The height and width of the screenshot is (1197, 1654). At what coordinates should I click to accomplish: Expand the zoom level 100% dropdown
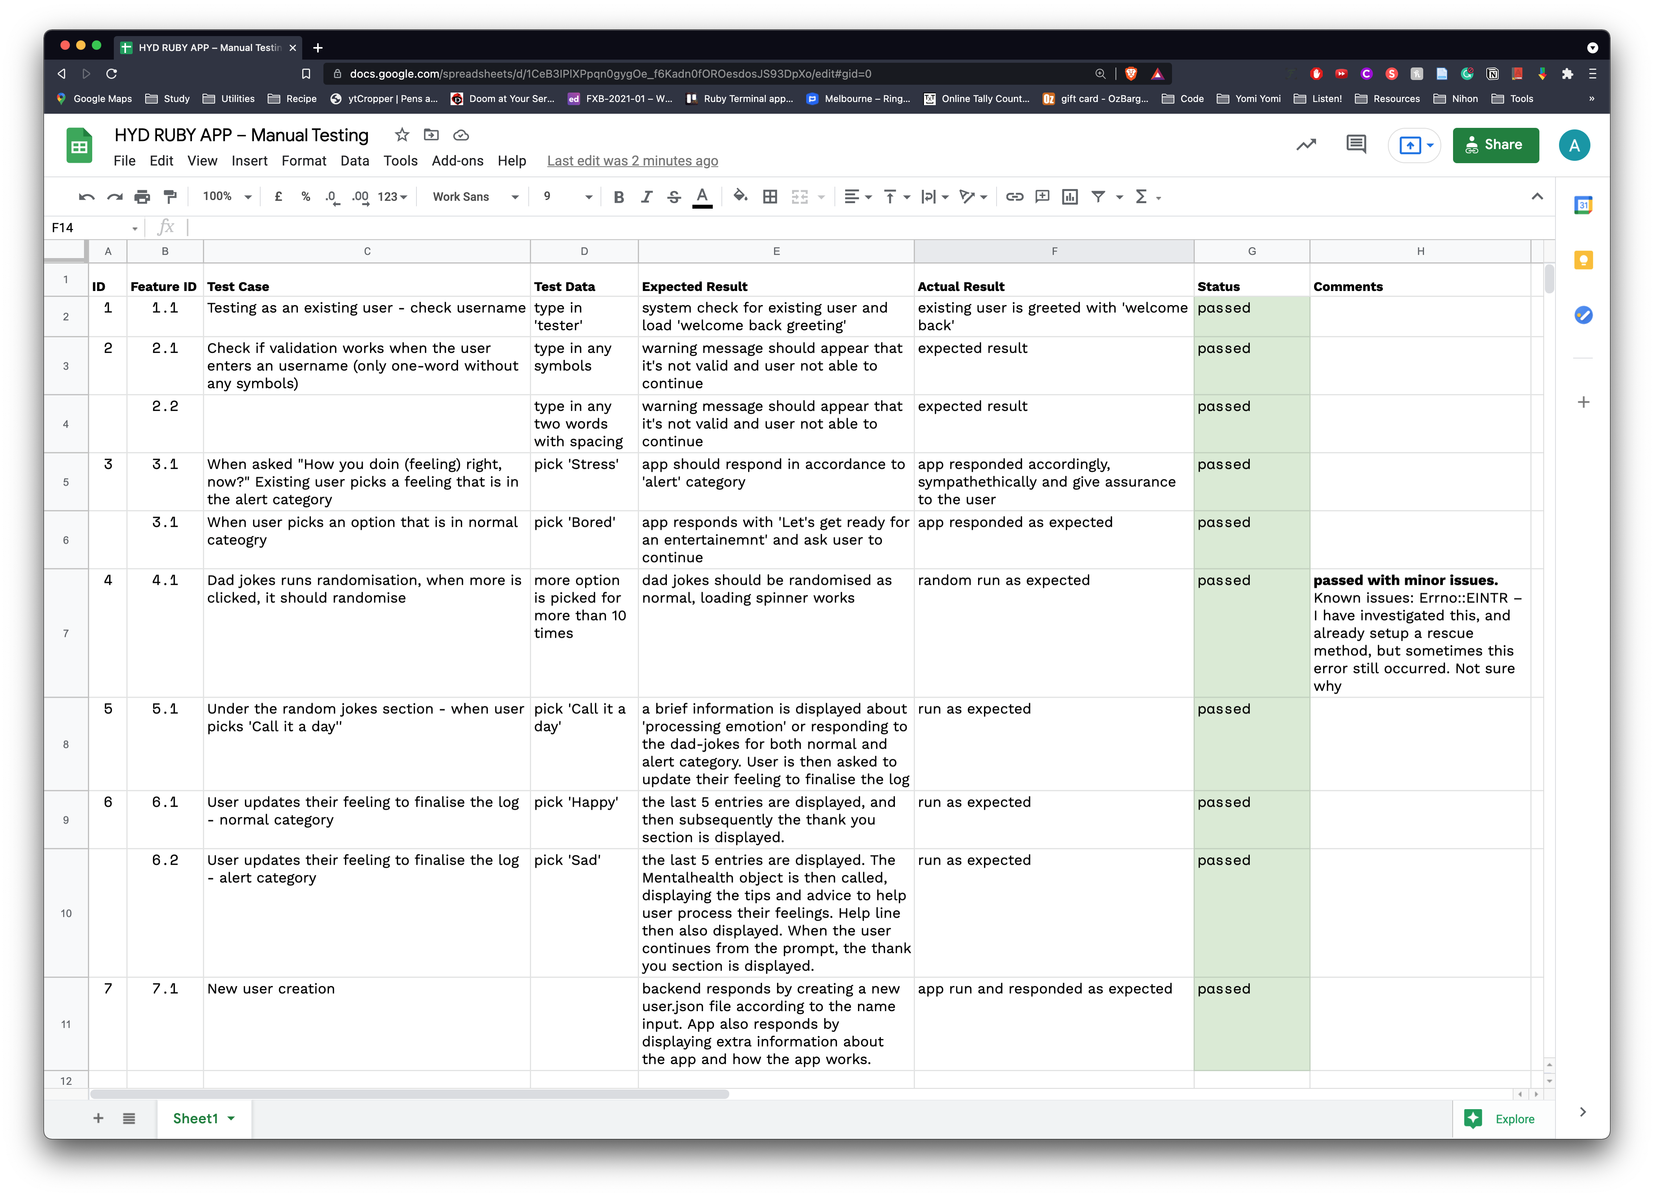(227, 197)
